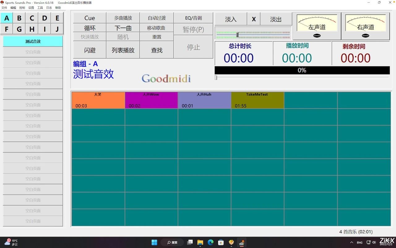Image resolution: width=396 pixels, height=248 pixels.
Task: Enable 闪避 ducking mode
Action: coord(89,50)
